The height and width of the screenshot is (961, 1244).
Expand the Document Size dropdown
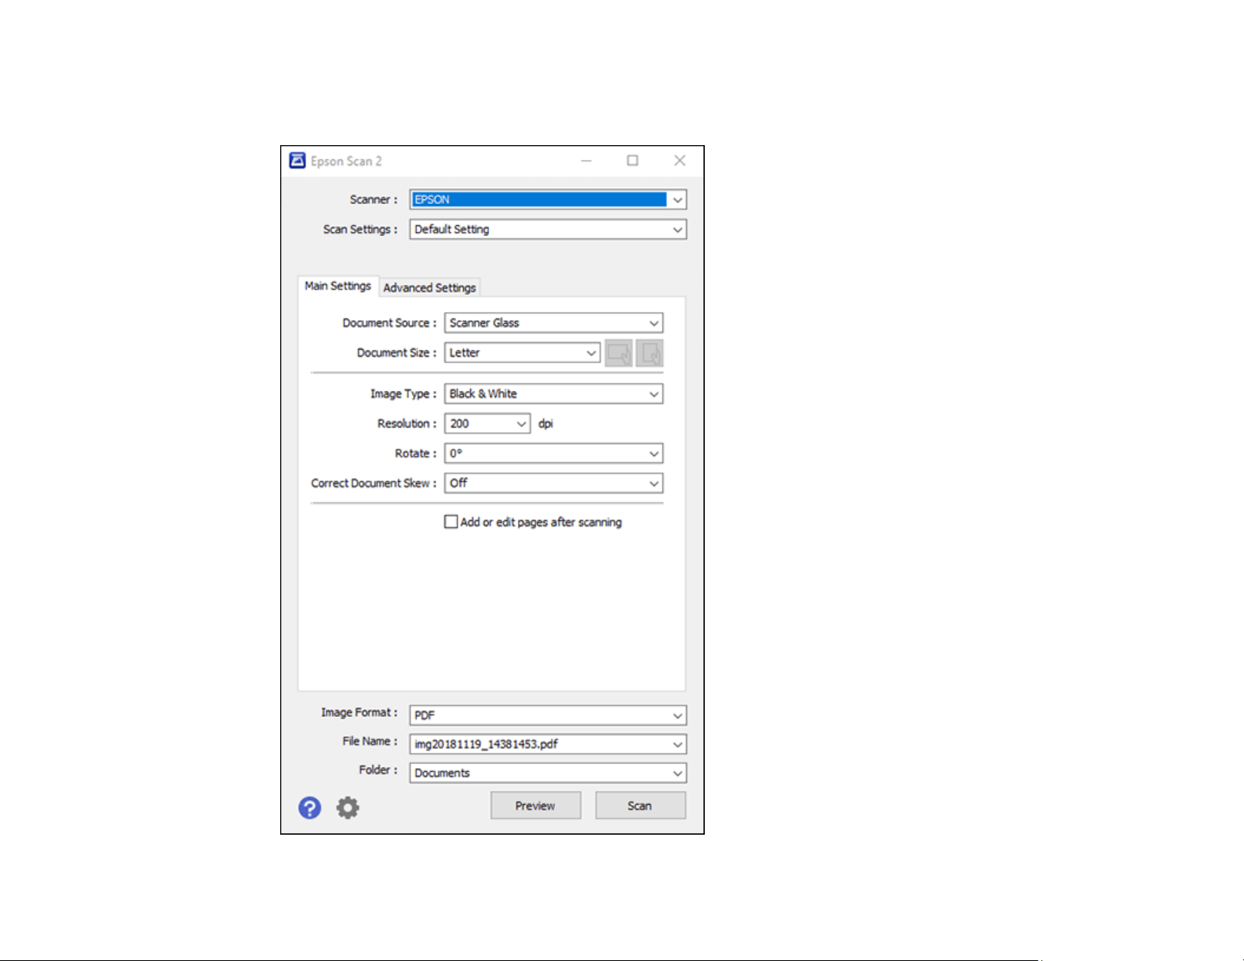click(523, 353)
